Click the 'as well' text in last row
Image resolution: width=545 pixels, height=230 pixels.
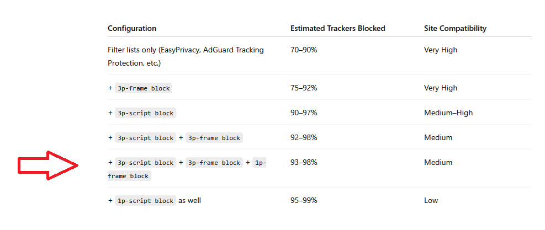pyautogui.click(x=189, y=200)
